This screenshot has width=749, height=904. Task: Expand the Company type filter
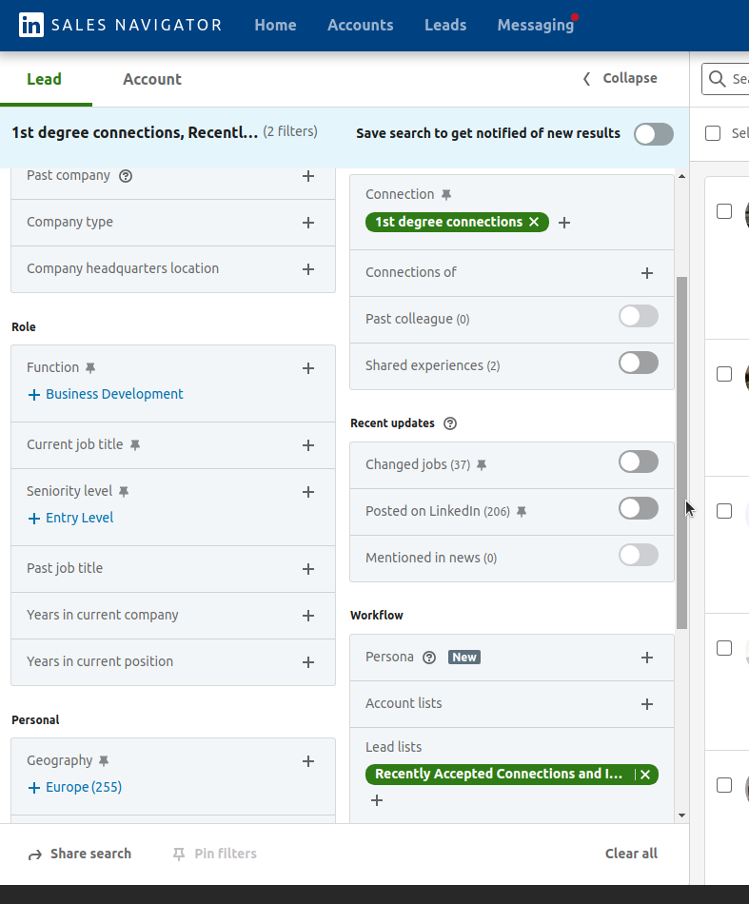(x=307, y=223)
